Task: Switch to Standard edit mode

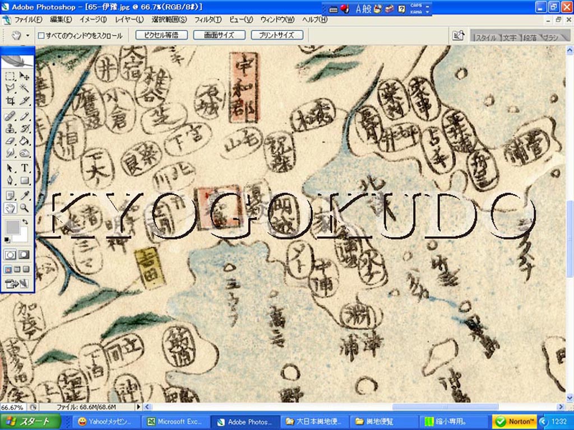Action: (10, 255)
